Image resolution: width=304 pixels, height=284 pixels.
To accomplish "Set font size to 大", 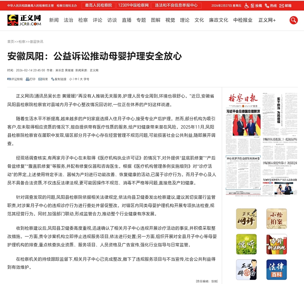I will (81, 79).
